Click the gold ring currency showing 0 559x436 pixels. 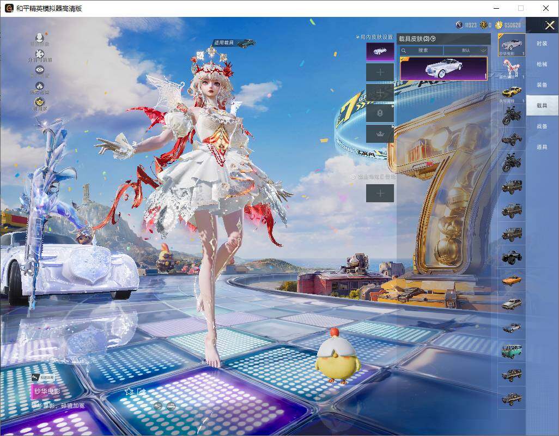485,25
